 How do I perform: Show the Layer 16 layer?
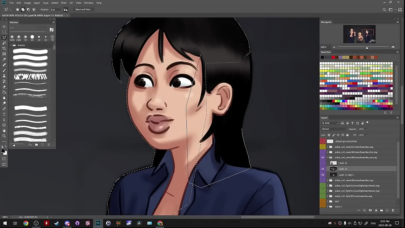[x=323, y=163]
